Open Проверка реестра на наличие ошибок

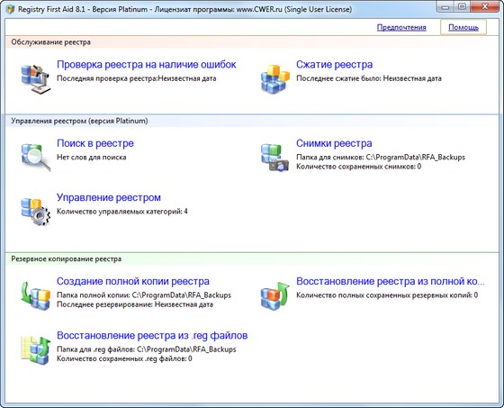click(x=146, y=64)
